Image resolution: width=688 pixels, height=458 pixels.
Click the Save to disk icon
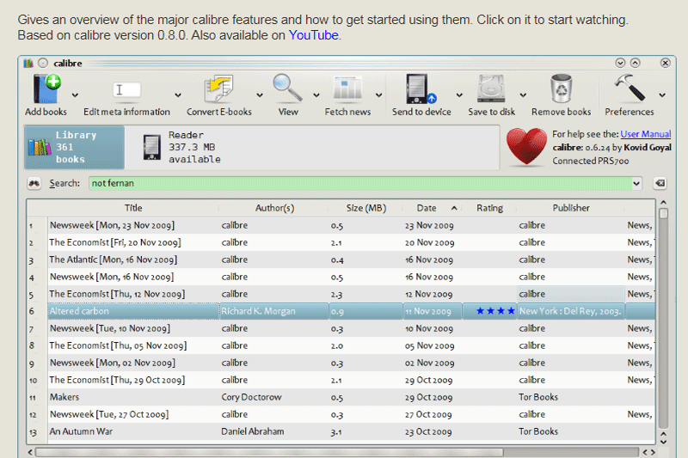point(491,90)
